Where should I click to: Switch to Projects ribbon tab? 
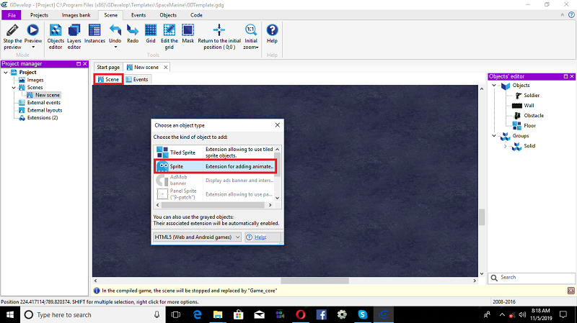39,15
